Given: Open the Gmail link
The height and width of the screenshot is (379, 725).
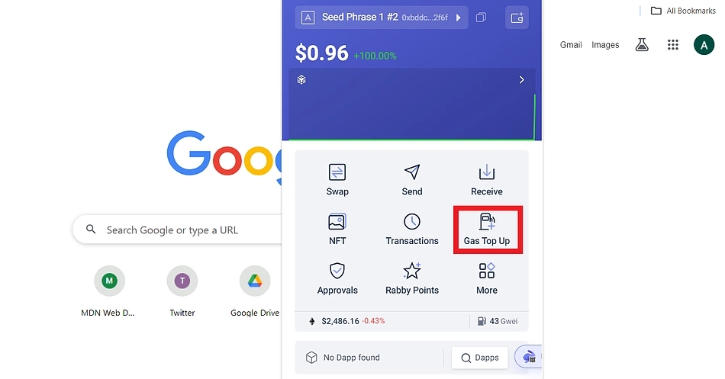Looking at the screenshot, I should tap(571, 45).
